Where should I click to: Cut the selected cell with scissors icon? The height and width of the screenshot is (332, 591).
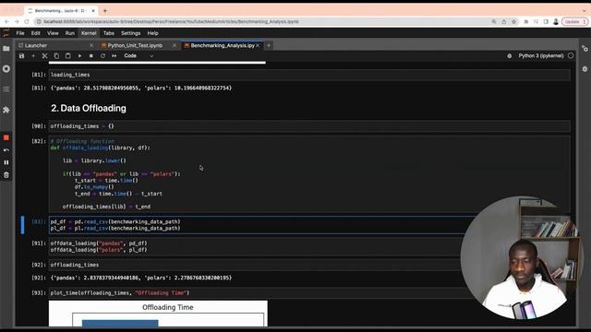[44, 55]
